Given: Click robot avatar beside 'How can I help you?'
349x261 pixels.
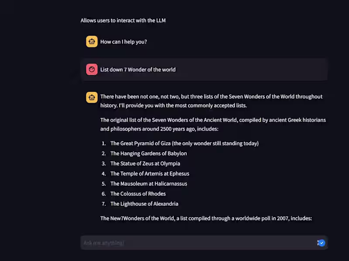Looking at the screenshot, I should 92,42.
